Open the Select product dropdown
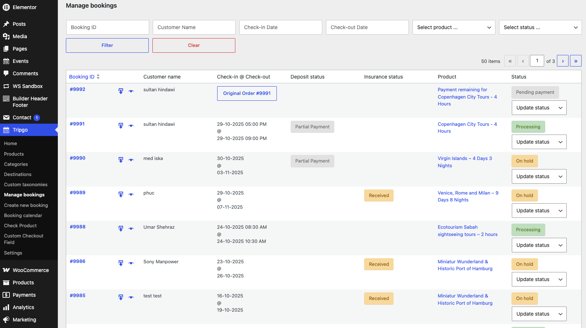The image size is (586, 328). point(454,27)
